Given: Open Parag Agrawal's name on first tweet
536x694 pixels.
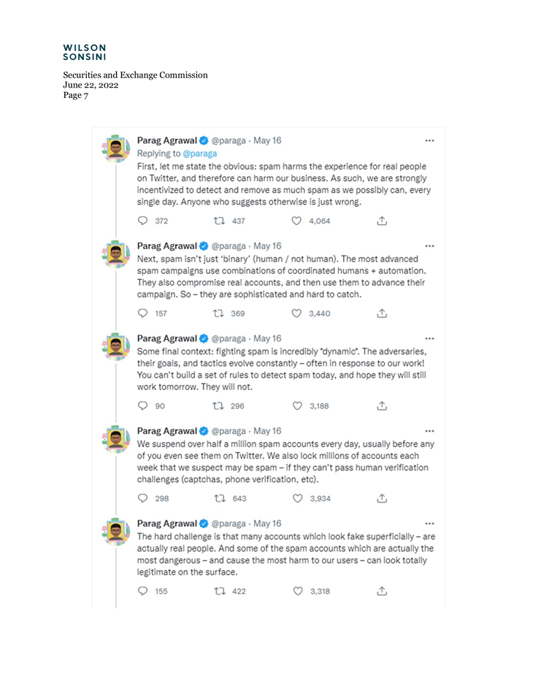Looking at the screenshot, I should 167,140.
